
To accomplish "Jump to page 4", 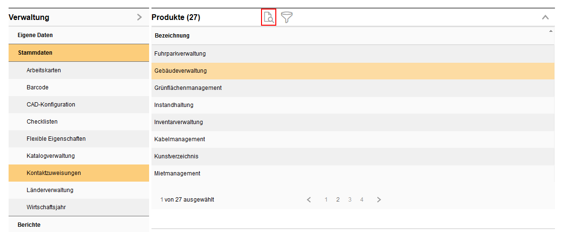I will pyautogui.click(x=362, y=200).
